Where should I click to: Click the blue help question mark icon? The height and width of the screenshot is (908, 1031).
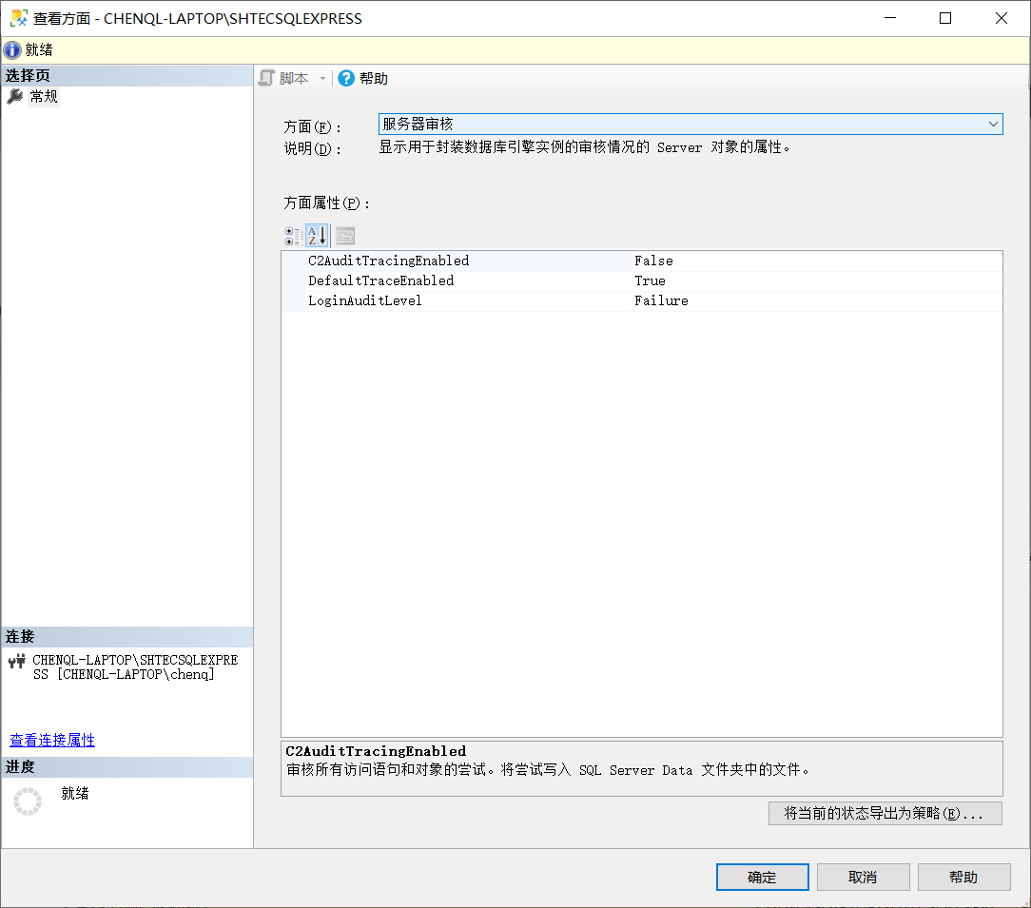click(346, 79)
